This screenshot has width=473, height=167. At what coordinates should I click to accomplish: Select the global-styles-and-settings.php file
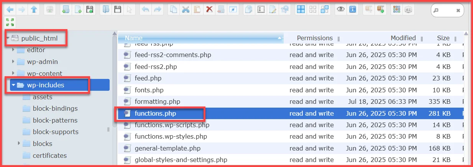coord(181,160)
